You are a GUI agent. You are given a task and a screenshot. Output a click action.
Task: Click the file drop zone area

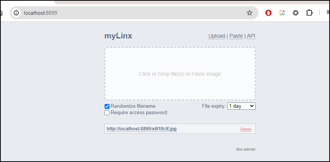(x=180, y=74)
